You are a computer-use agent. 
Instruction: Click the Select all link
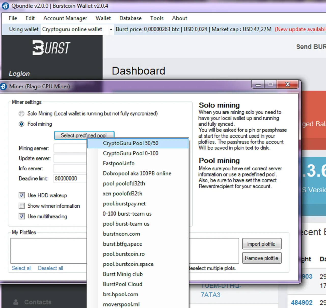point(22,268)
